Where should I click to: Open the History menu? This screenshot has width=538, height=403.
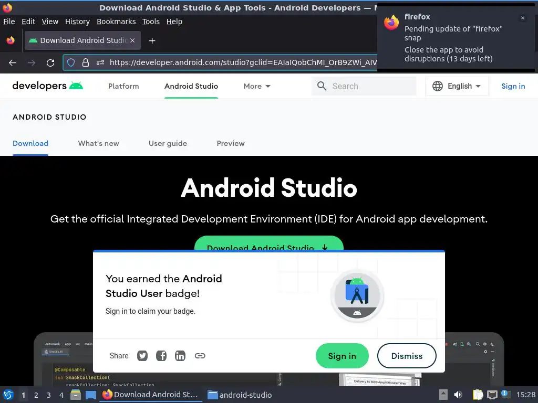coord(78,22)
